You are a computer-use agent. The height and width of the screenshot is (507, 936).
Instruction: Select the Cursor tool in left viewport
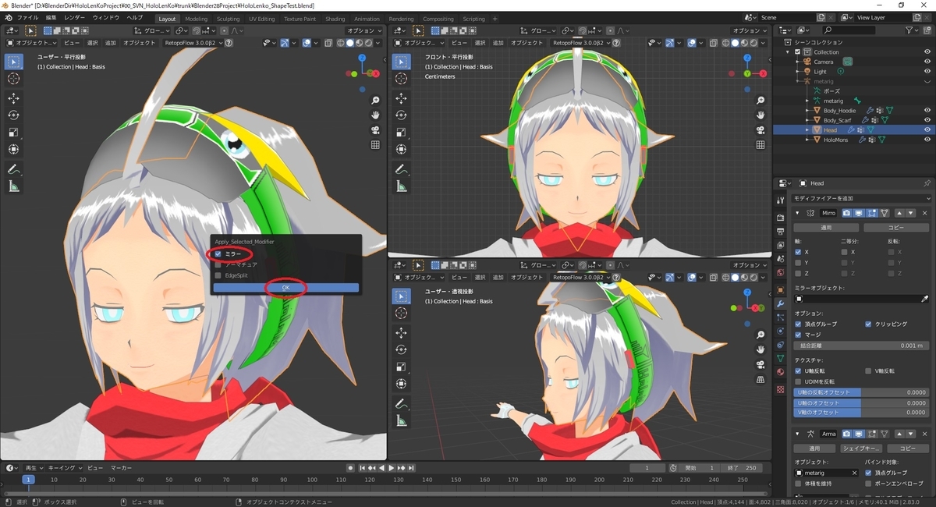click(x=13, y=78)
